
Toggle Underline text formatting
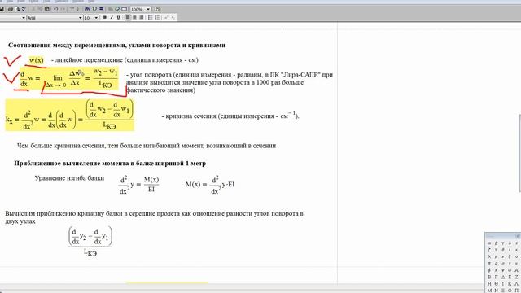coord(118,18)
